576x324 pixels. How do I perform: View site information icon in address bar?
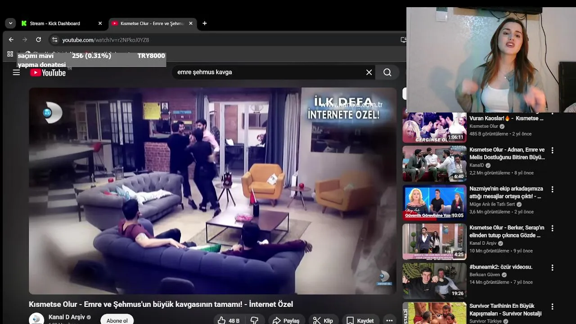pos(54,40)
